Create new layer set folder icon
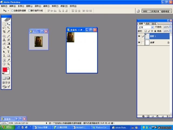This screenshot has height=130, width=173. [153, 116]
